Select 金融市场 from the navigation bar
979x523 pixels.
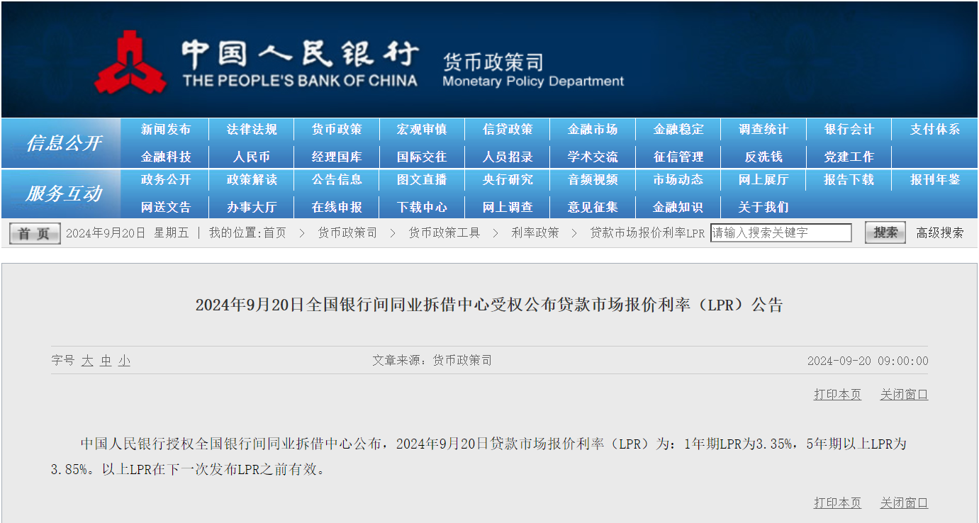[x=593, y=130]
